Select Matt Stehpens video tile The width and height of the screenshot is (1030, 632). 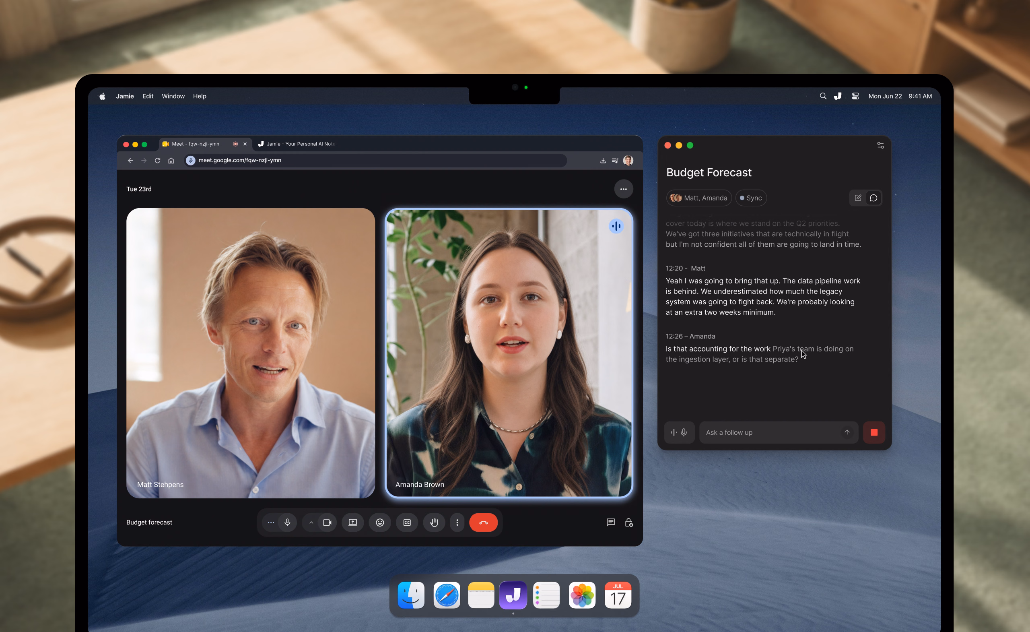pyautogui.click(x=250, y=353)
